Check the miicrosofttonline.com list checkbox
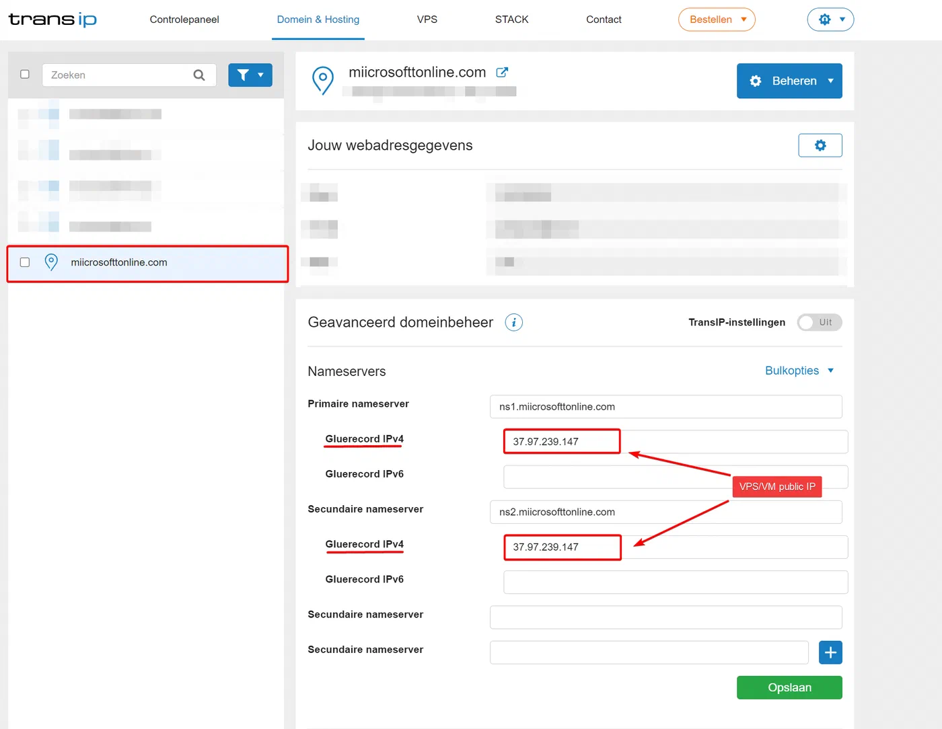 [25, 262]
